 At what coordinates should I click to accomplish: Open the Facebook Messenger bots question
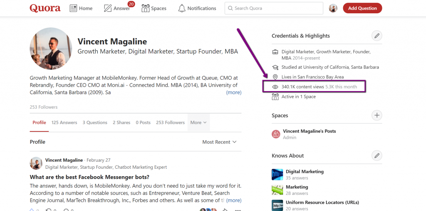coord(89,177)
